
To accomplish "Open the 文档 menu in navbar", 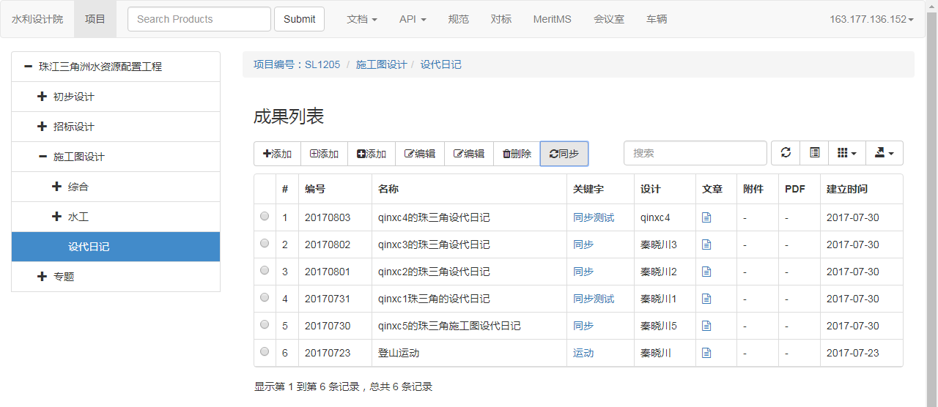I will click(x=362, y=19).
